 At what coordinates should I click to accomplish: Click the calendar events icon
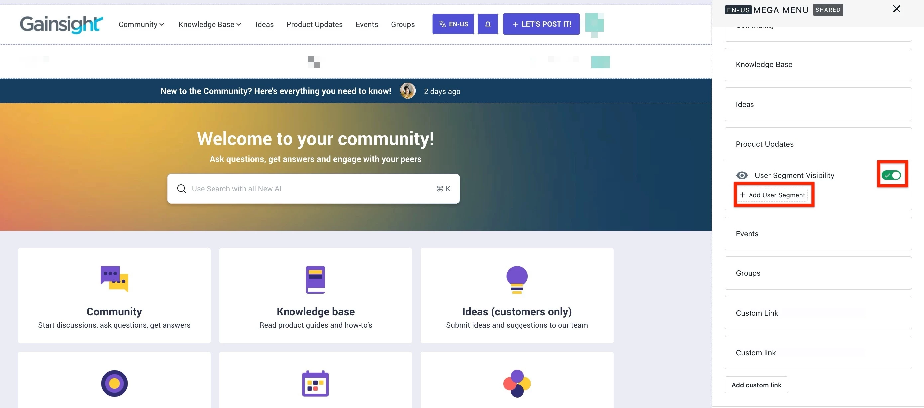pos(315,383)
